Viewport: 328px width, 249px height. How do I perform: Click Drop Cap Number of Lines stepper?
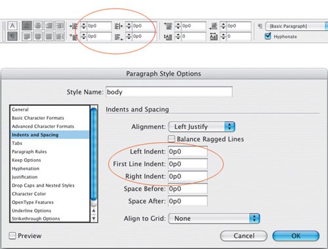tap(178, 37)
